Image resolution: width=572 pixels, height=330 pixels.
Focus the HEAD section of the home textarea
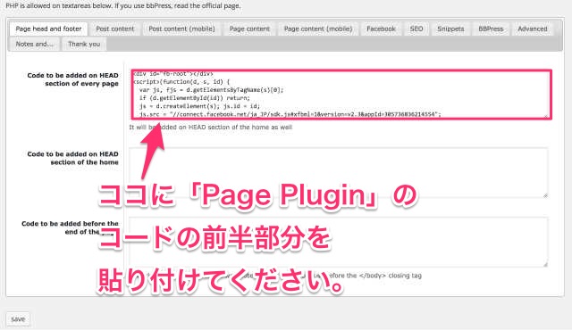339,172
